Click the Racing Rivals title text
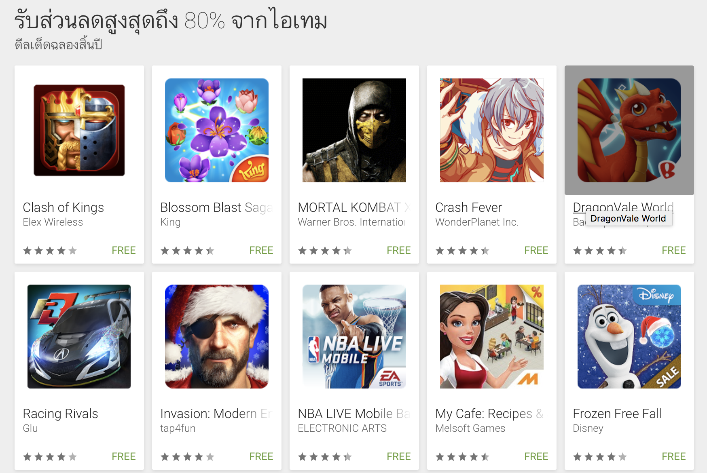The width and height of the screenshot is (707, 473). (61, 414)
